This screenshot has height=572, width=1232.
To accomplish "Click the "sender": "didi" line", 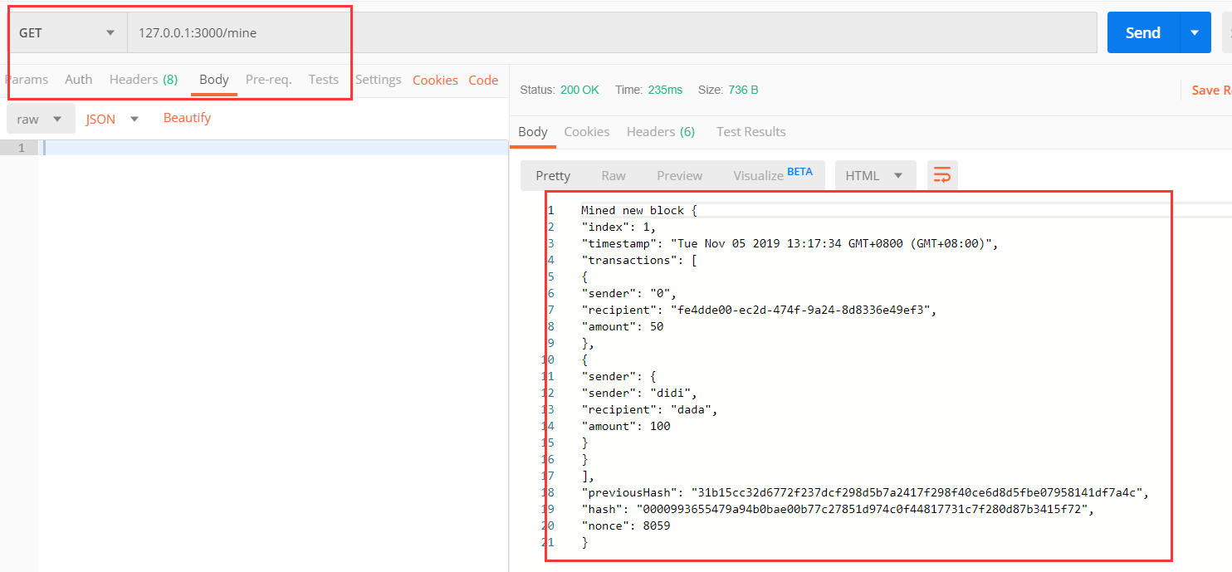I will pos(639,394).
